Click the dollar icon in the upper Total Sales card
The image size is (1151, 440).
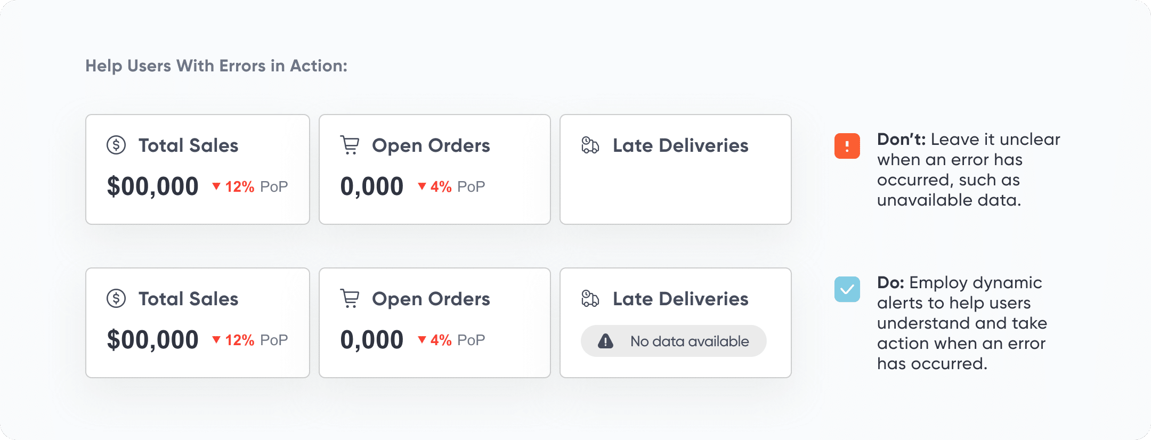click(x=116, y=145)
